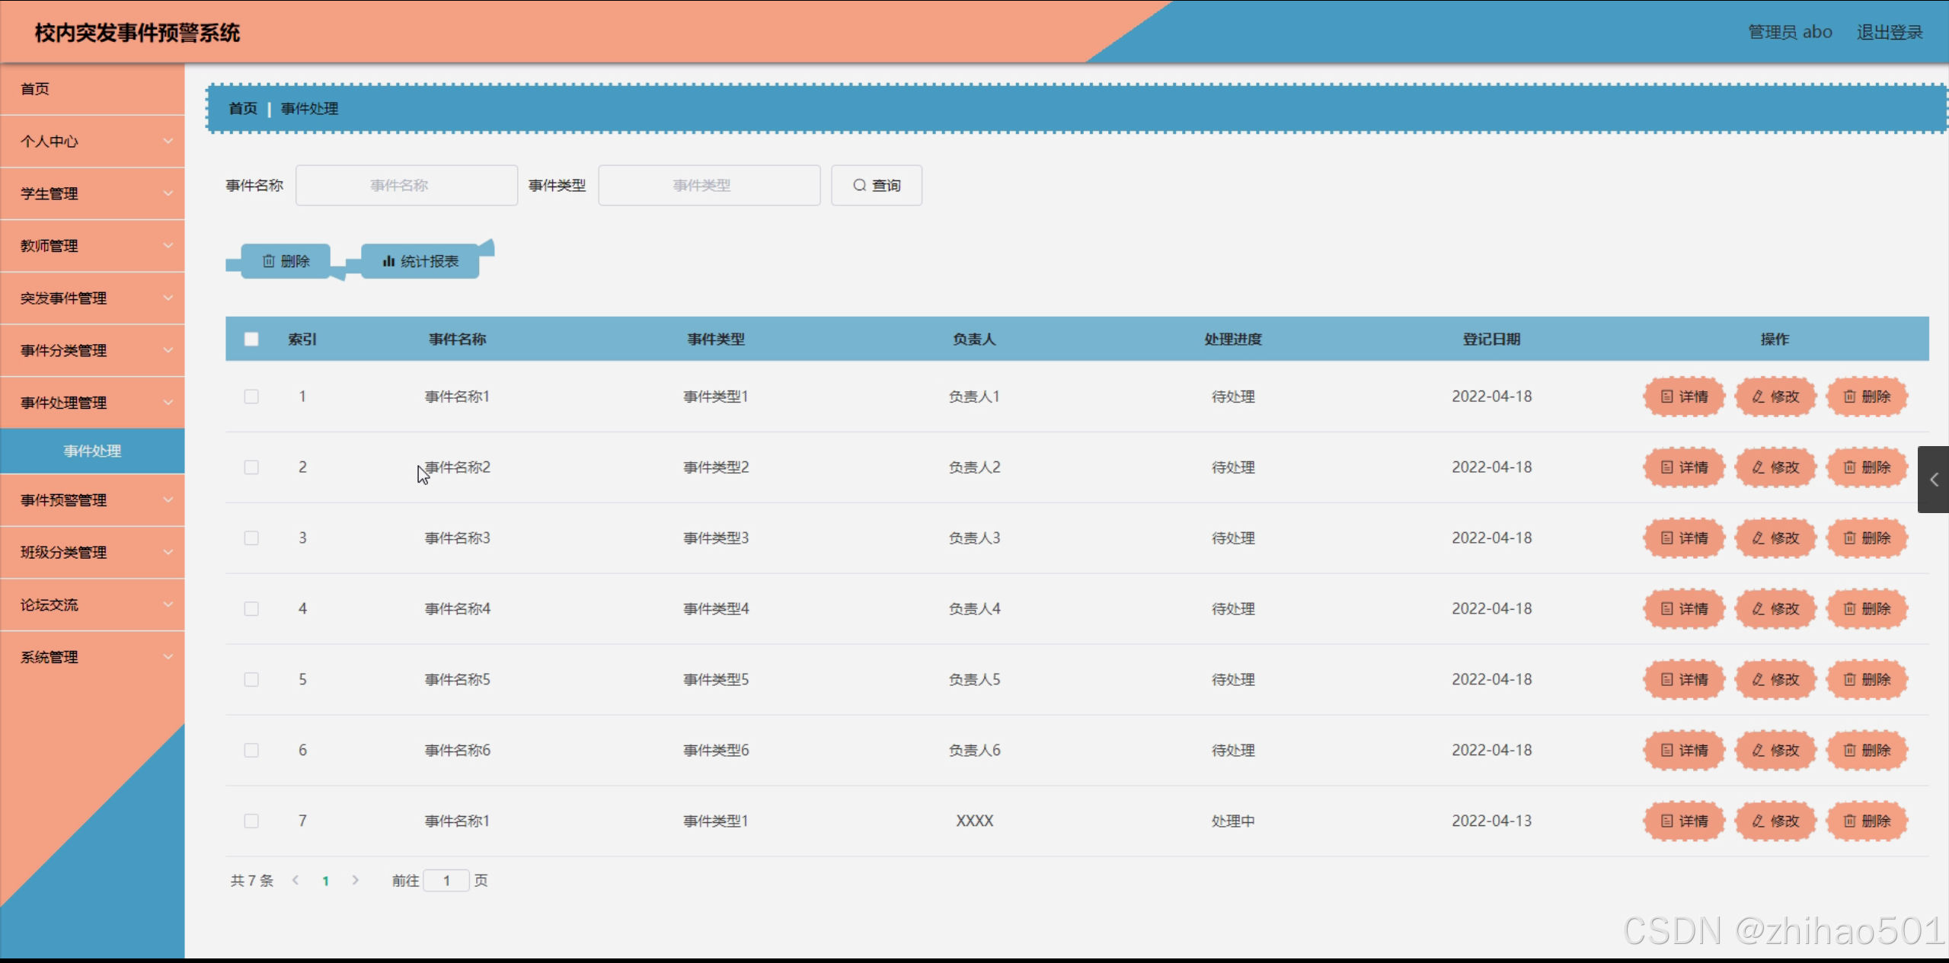
Task: Click the blue 删除 button above the table
Action: (286, 261)
